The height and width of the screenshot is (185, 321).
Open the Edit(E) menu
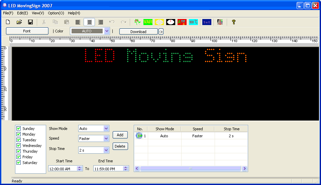[x=22, y=13]
